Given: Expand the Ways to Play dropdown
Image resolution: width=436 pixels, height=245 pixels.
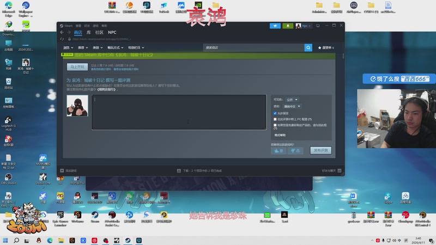Looking at the screenshot, I should tap(116, 48).
